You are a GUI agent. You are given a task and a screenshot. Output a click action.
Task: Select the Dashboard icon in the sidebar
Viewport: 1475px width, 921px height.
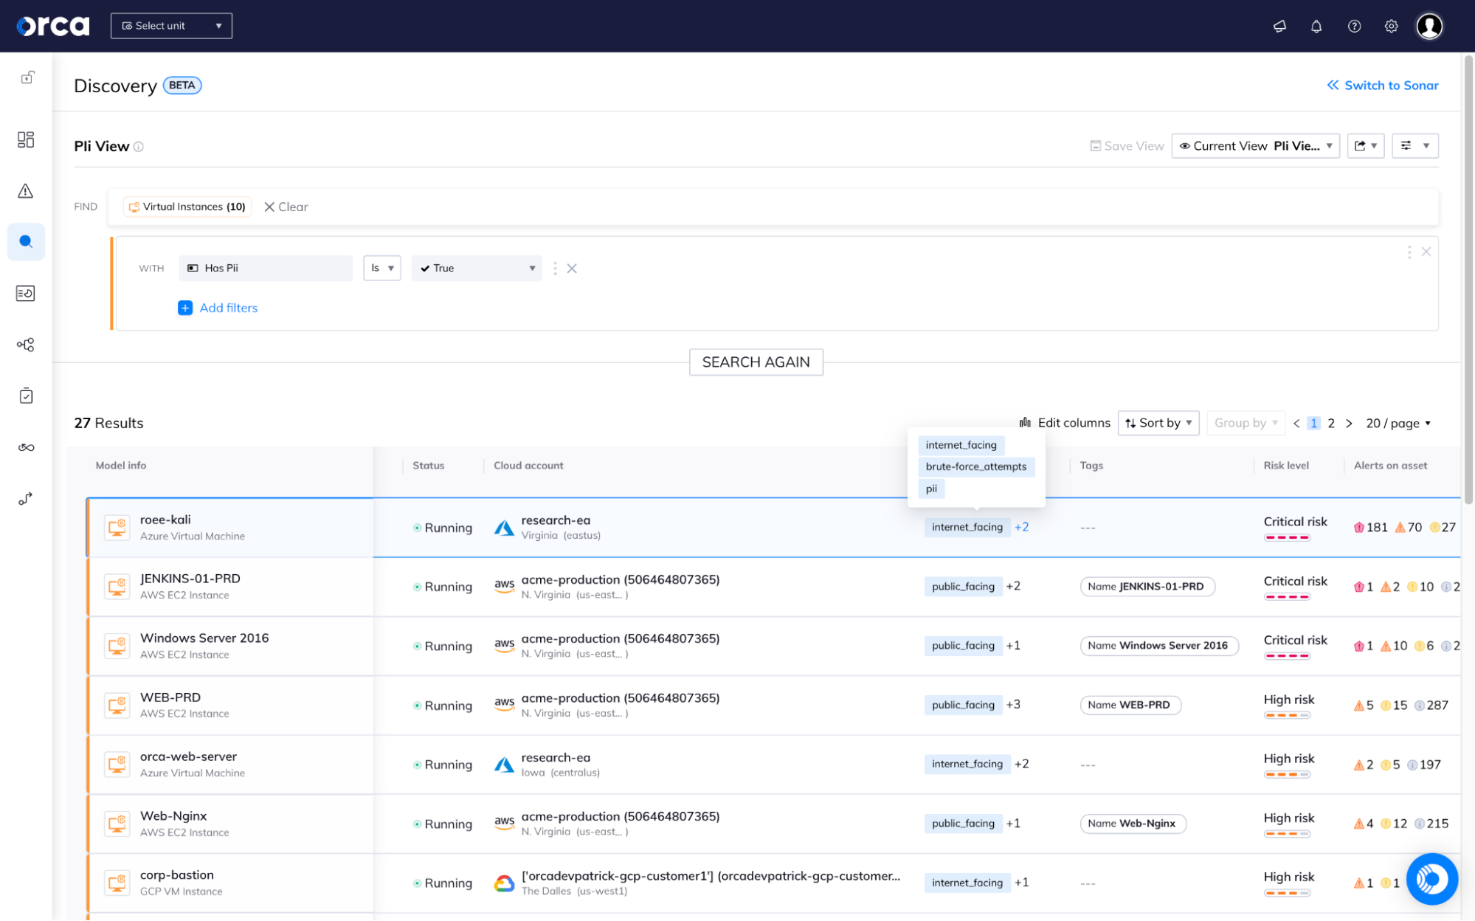(26, 139)
